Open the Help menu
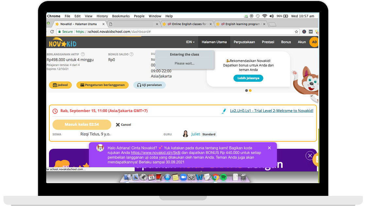The width and height of the screenshot is (366, 206). coord(169,16)
